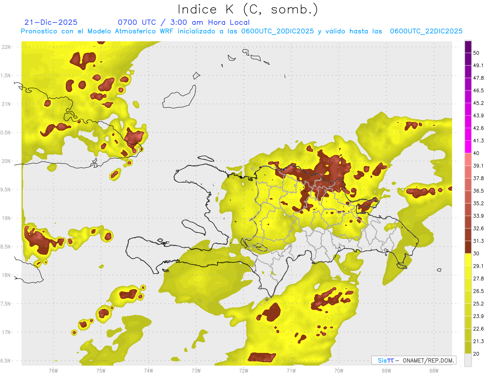Click the '76W' longitude label
Viewport: 487px width, 376px height.
53,371
